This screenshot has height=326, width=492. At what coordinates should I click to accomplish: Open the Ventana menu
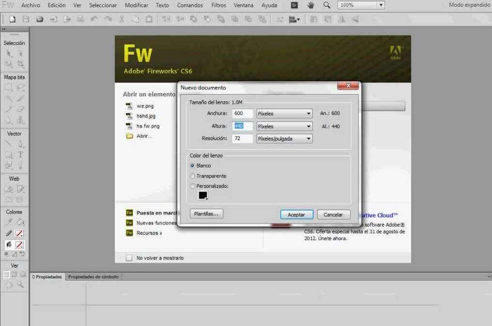coord(244,5)
